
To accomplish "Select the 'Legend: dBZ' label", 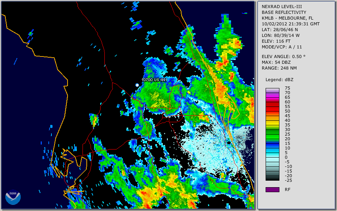I will click(279, 80).
